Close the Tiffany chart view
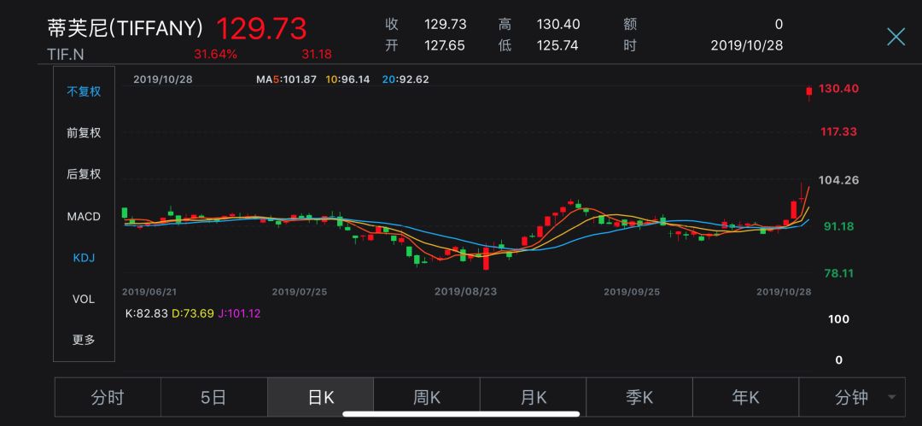Screen dimensions: 922x426 click(896, 37)
